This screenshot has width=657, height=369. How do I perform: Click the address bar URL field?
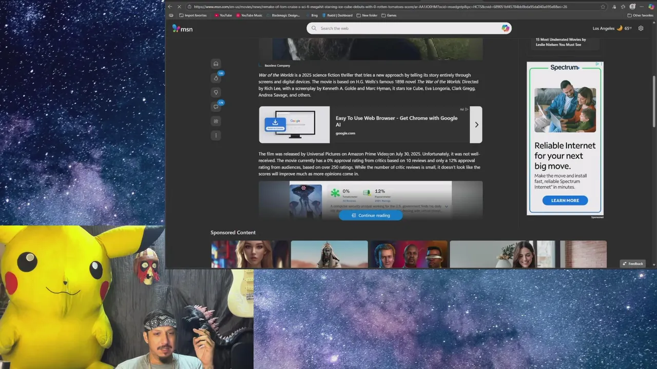coord(395,7)
